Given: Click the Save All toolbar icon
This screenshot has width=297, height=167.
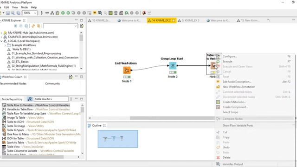Looking at the screenshot, I should pos(19,13).
